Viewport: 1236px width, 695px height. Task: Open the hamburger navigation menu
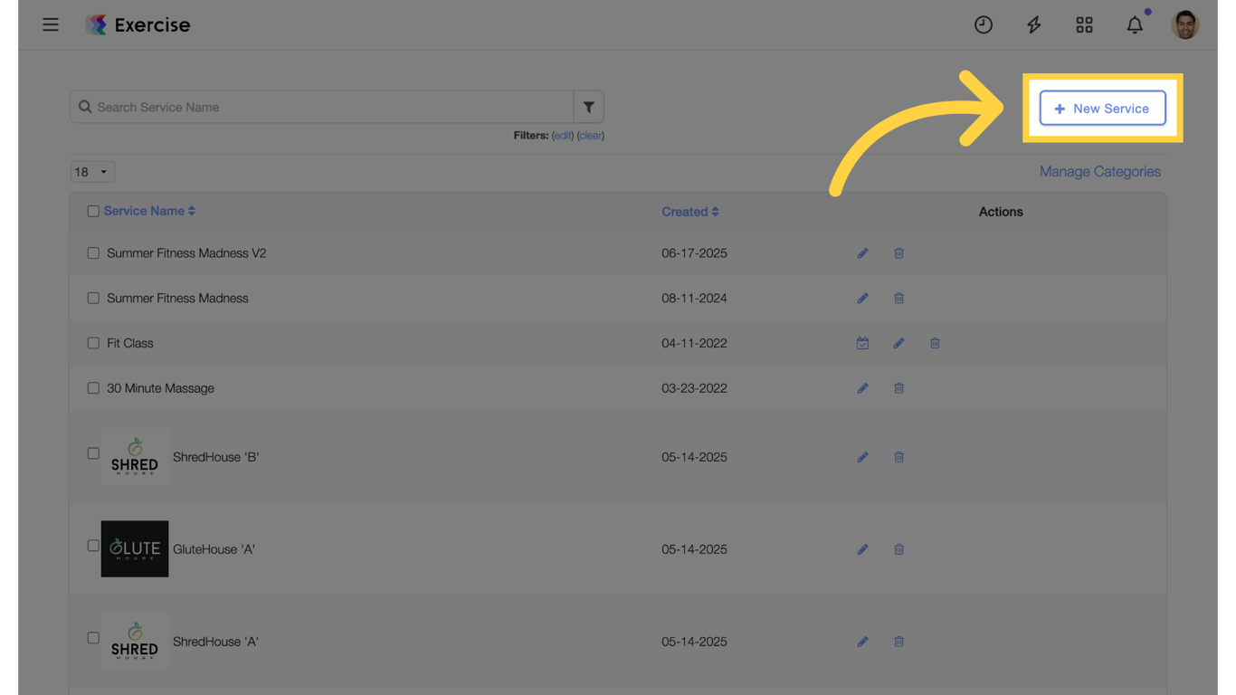(51, 24)
